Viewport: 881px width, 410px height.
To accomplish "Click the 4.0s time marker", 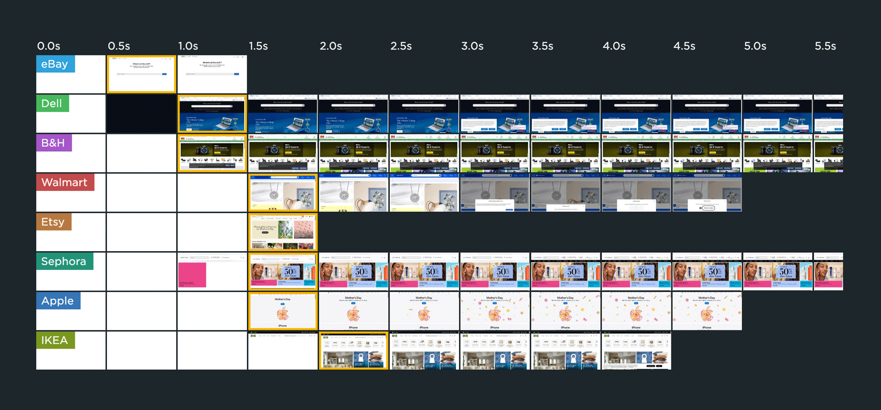I will coord(614,46).
